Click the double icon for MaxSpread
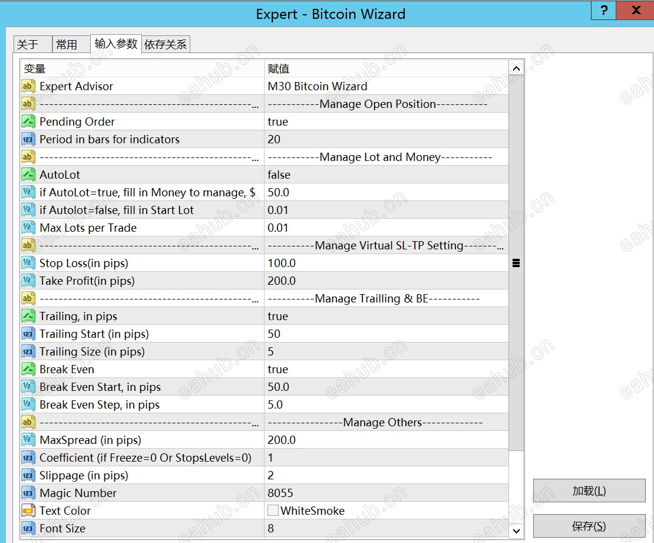This screenshot has height=543, width=654. (x=28, y=440)
